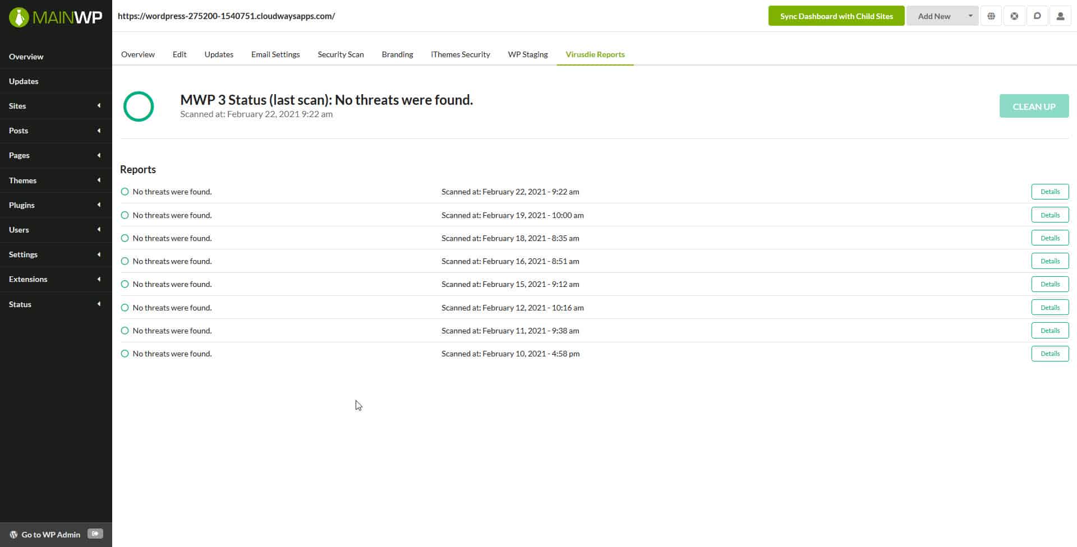This screenshot has height=547, width=1077.
Task: Click the status circle for the February 19 report
Action: (x=125, y=215)
